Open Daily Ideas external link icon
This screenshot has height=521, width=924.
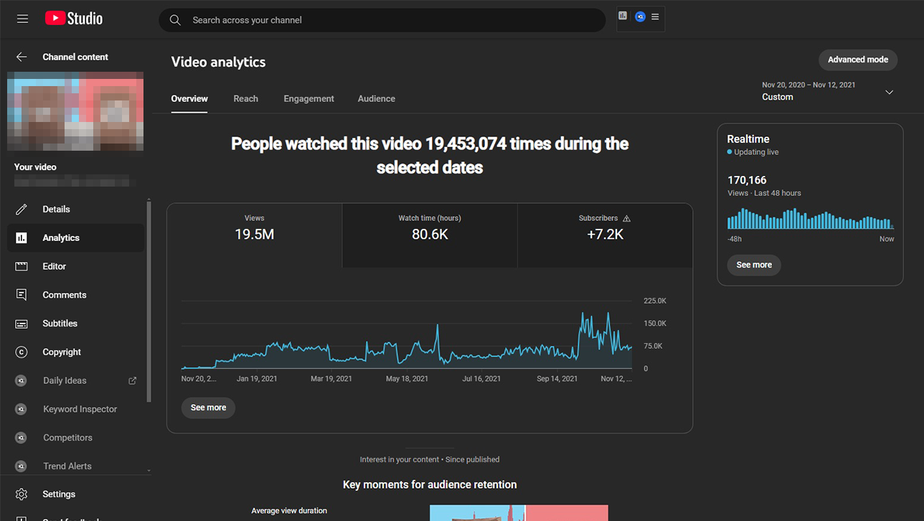coord(132,380)
